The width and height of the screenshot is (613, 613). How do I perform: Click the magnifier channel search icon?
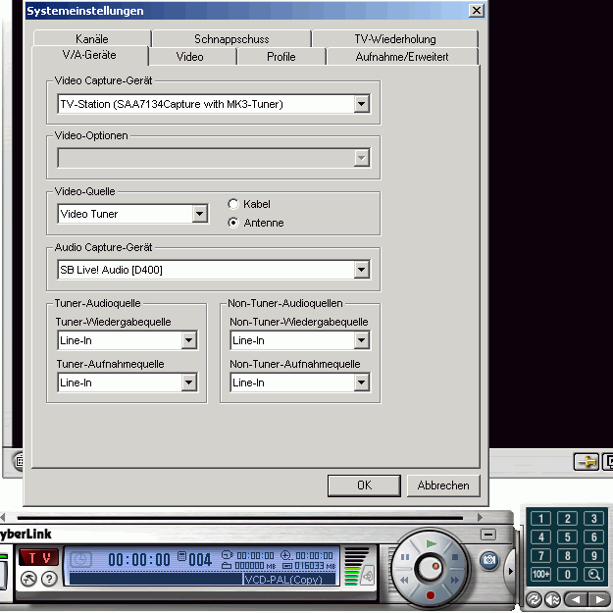click(x=593, y=575)
